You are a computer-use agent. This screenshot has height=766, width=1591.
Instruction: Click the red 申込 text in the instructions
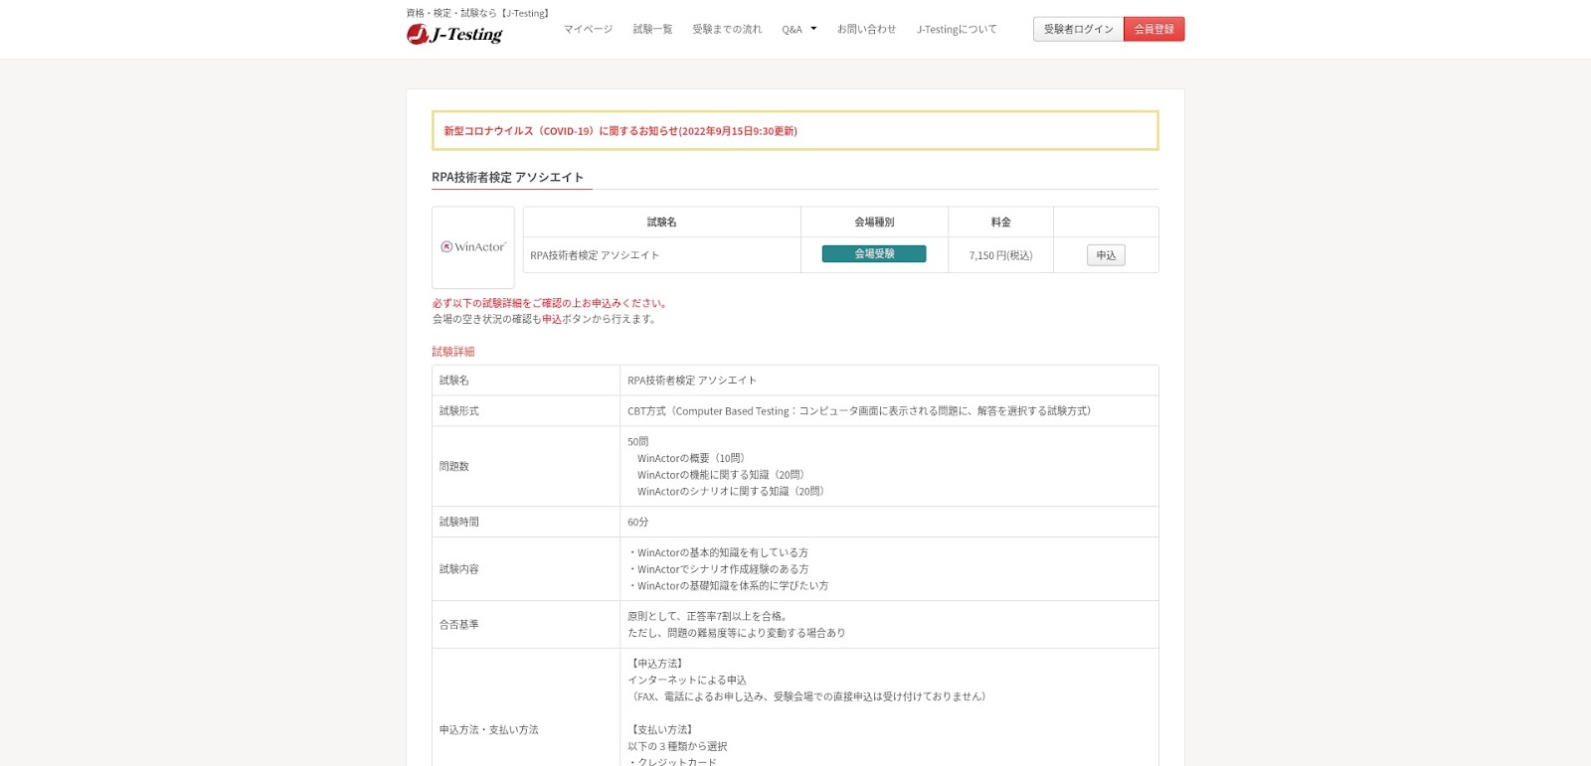pos(552,319)
